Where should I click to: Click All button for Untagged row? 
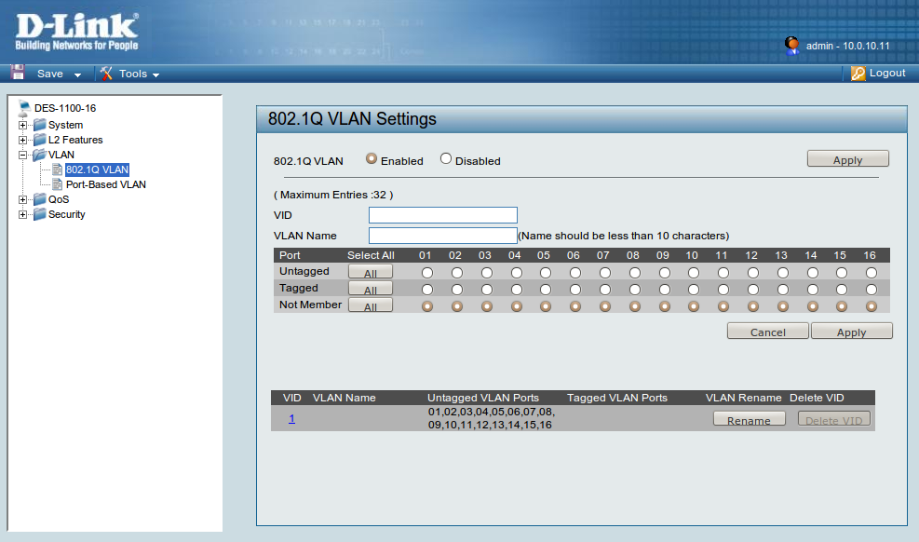[371, 272]
